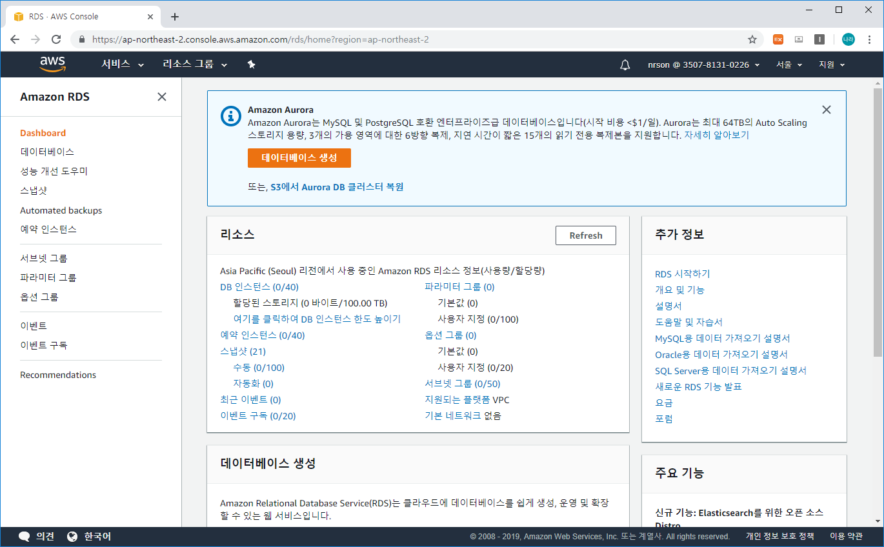This screenshot has width=884, height=547.
Task: Open Automated backups page
Action: [x=61, y=210]
